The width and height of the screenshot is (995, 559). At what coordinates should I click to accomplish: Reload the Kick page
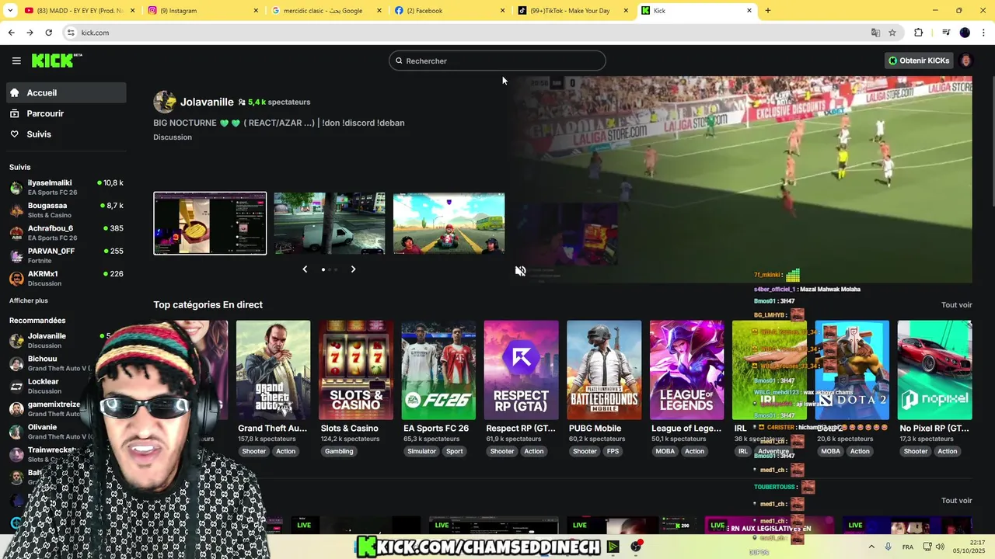(x=48, y=33)
